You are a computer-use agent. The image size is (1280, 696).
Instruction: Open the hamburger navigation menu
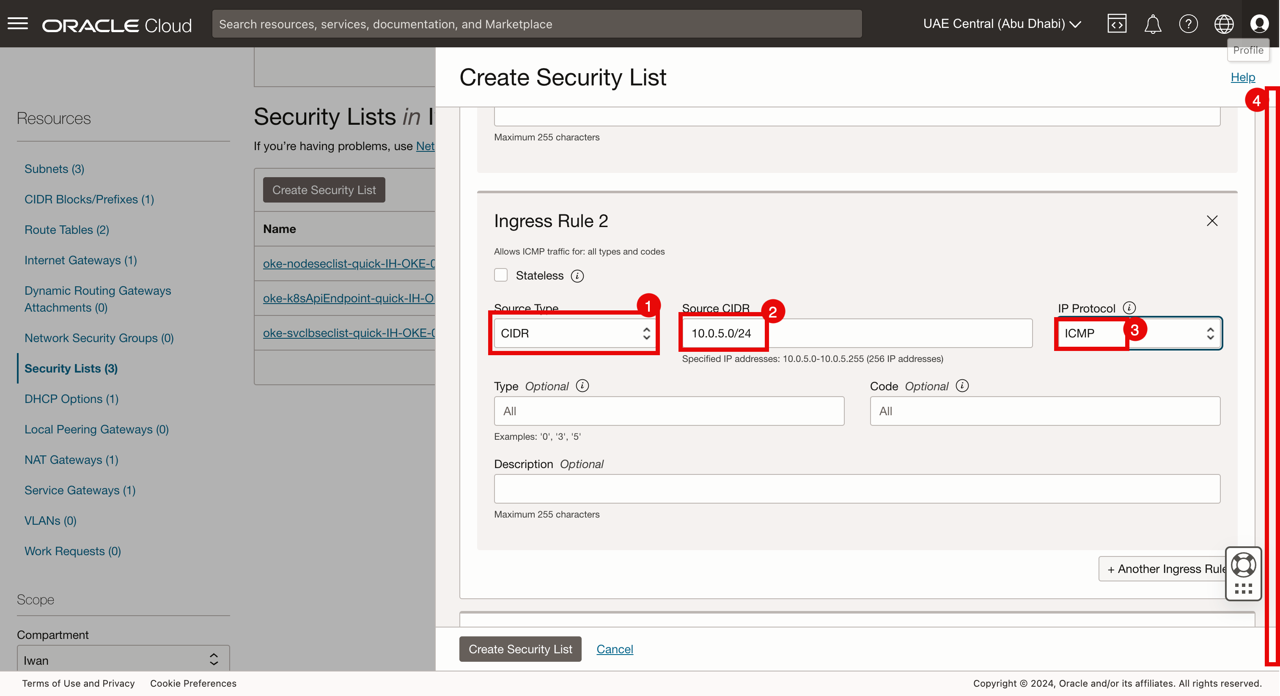coord(18,23)
